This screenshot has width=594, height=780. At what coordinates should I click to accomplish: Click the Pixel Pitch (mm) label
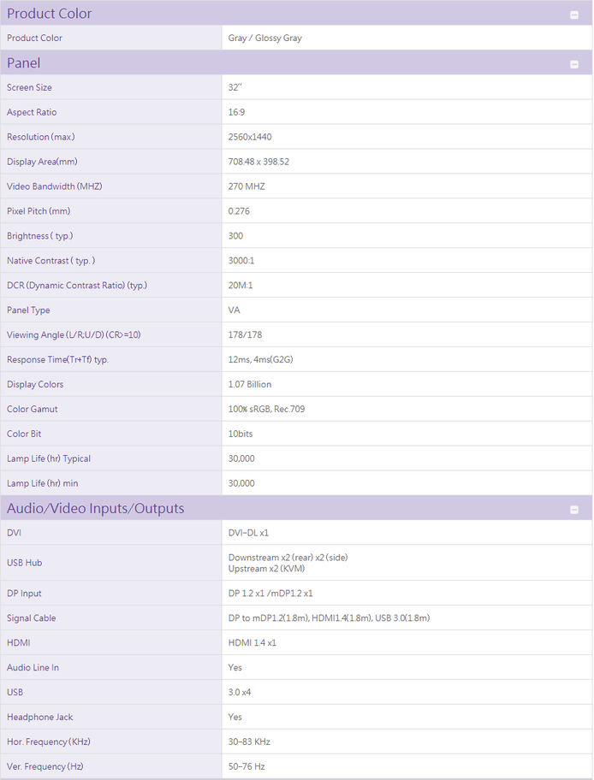point(39,211)
